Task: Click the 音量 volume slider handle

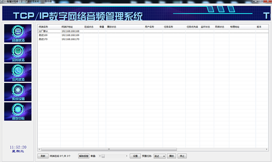Action: [103, 156]
